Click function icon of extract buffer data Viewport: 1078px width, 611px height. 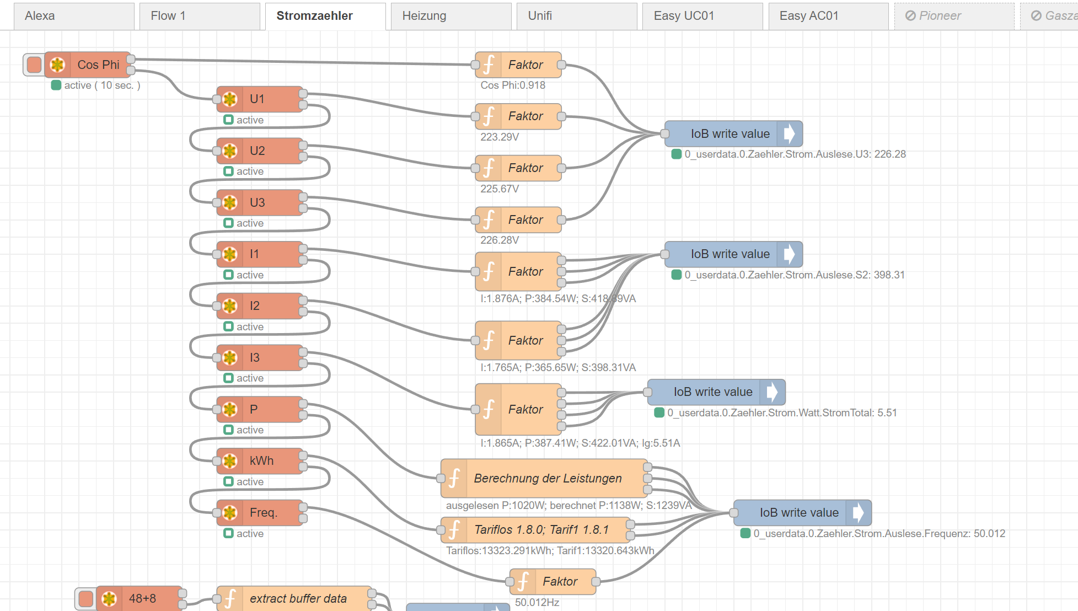(x=230, y=598)
